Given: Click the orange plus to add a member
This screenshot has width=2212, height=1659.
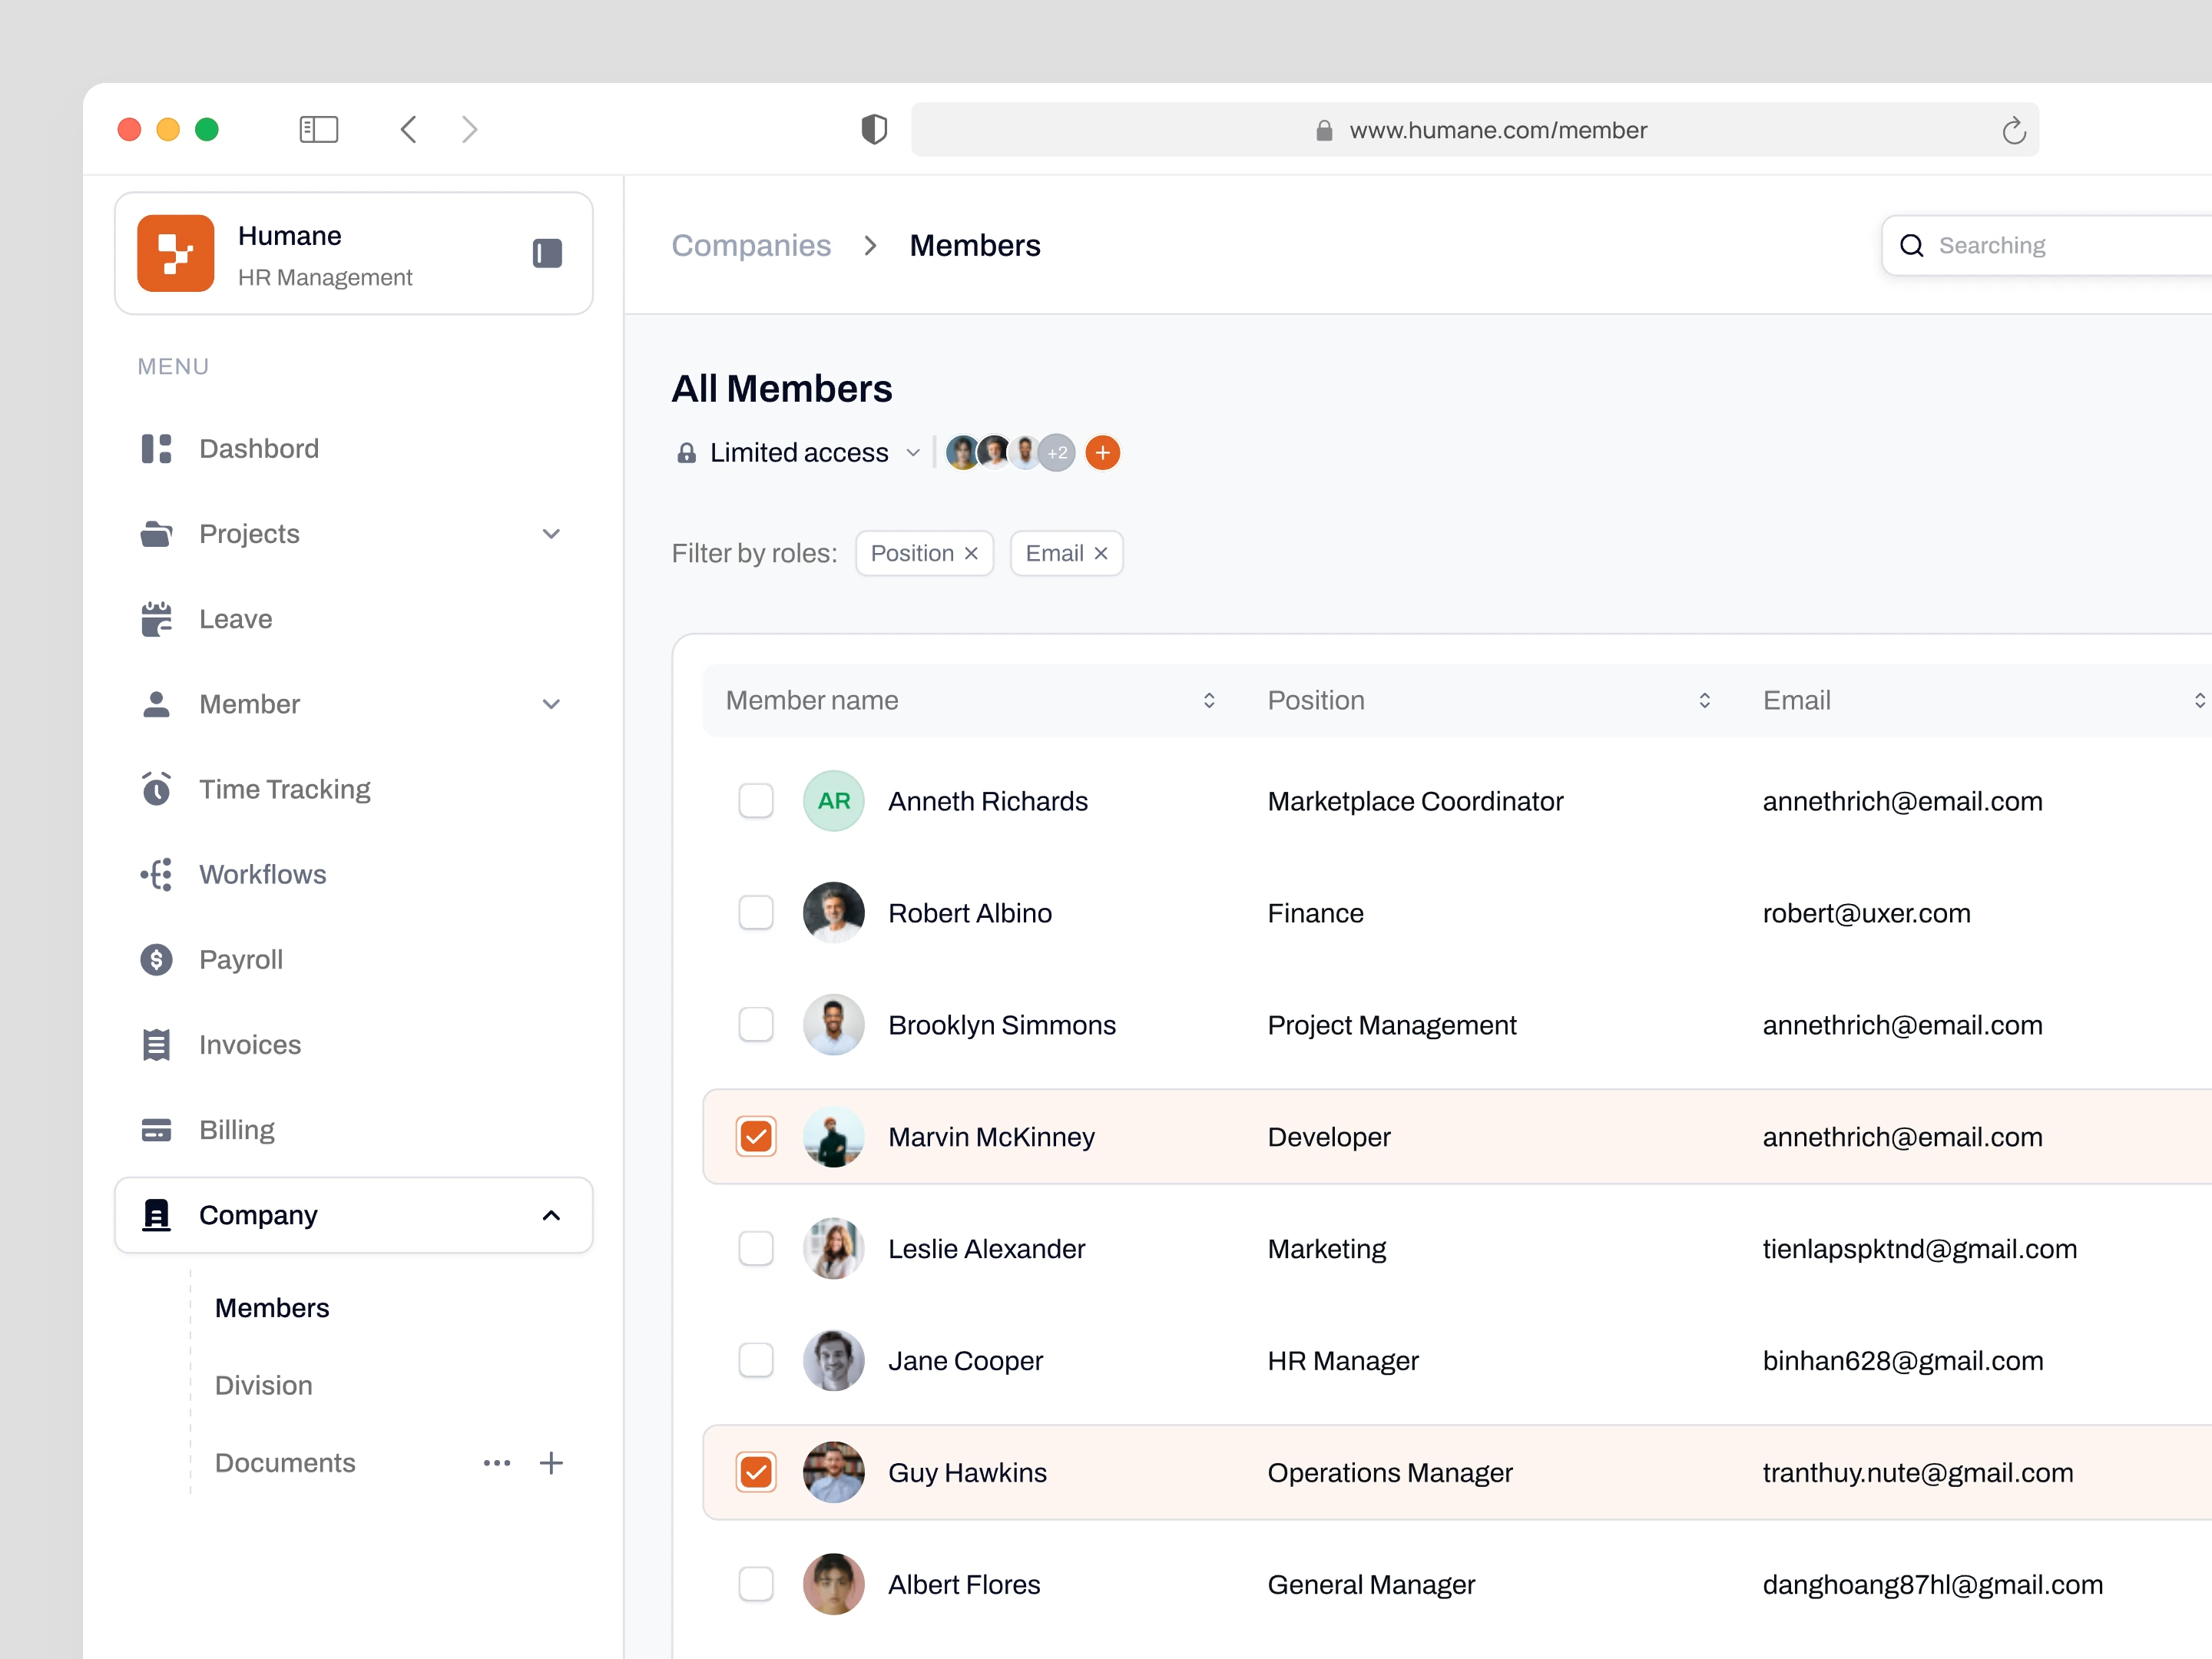Looking at the screenshot, I should (1102, 452).
